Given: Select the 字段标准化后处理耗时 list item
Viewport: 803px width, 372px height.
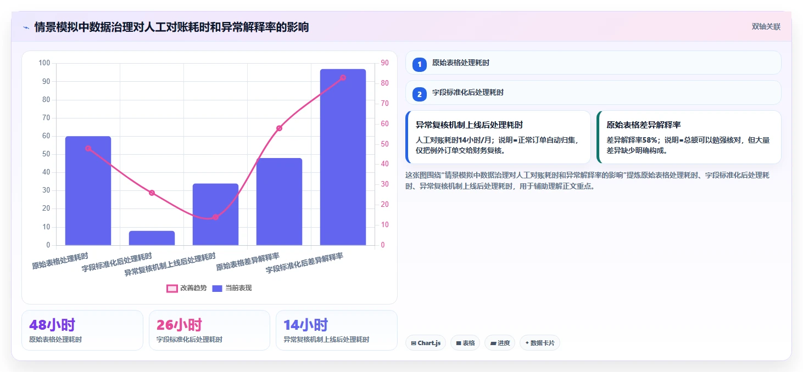Looking at the screenshot, I should [593, 93].
